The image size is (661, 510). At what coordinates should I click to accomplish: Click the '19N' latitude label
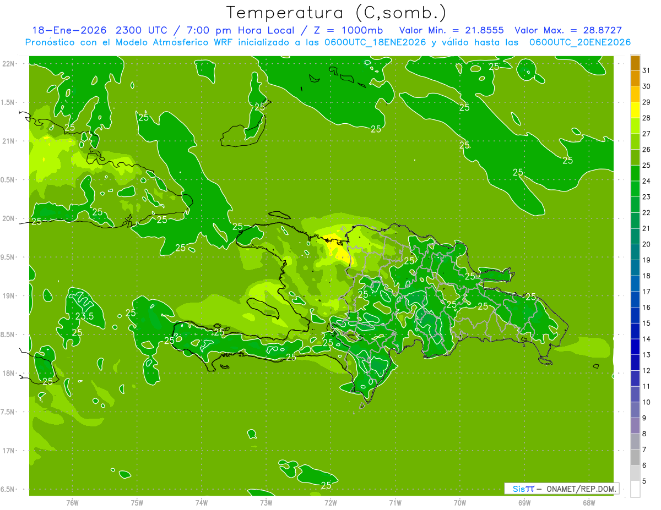(x=9, y=296)
